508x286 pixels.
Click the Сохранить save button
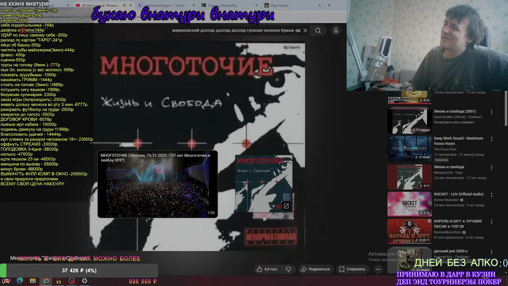(352, 269)
